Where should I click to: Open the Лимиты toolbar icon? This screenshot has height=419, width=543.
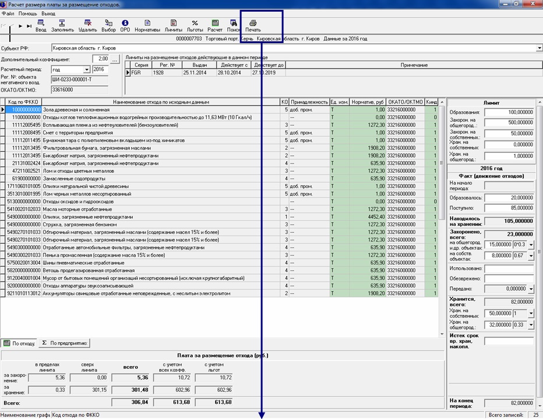pos(174,24)
